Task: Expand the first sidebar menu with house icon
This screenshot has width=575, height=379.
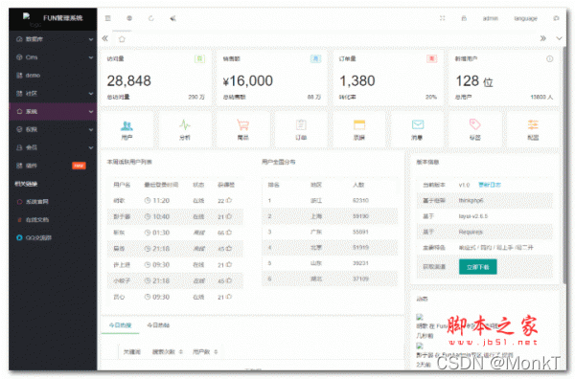Action: [x=53, y=39]
